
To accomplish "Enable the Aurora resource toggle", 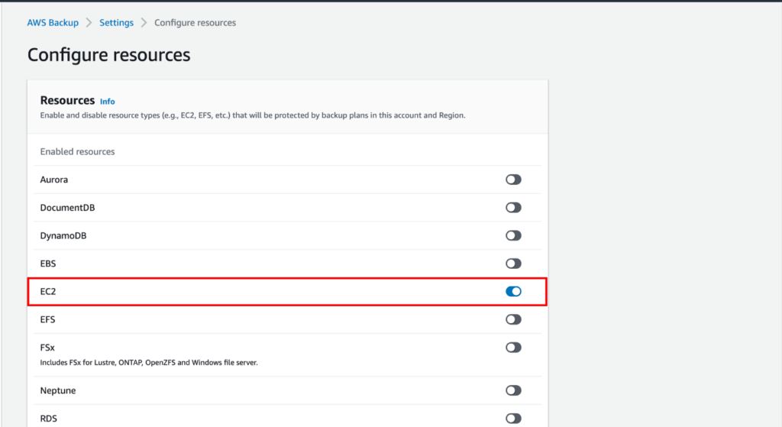I will point(513,180).
